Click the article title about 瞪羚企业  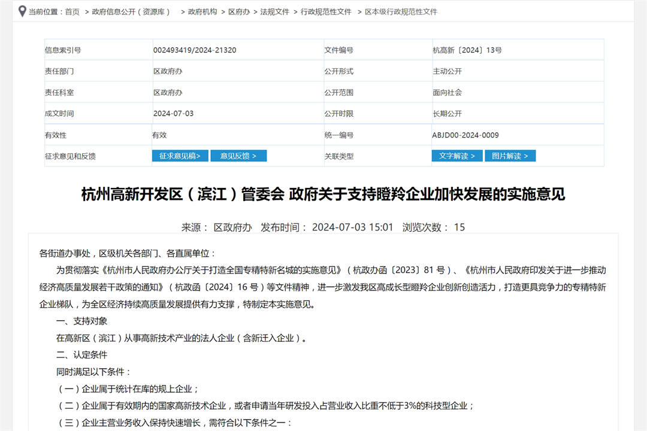pyautogui.click(x=323, y=195)
